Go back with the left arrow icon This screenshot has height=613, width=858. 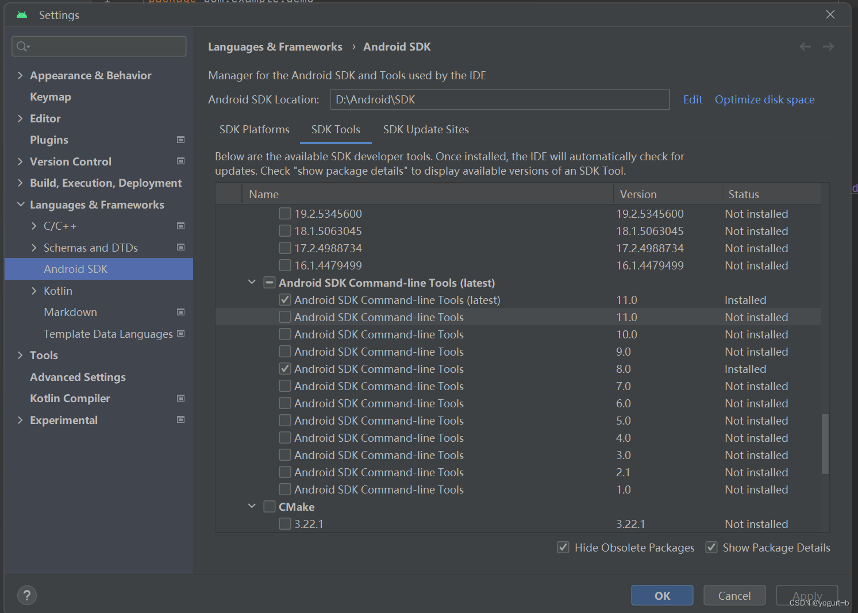tap(805, 47)
